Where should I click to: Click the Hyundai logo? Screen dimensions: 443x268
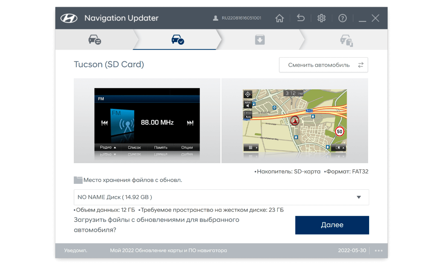click(x=70, y=18)
